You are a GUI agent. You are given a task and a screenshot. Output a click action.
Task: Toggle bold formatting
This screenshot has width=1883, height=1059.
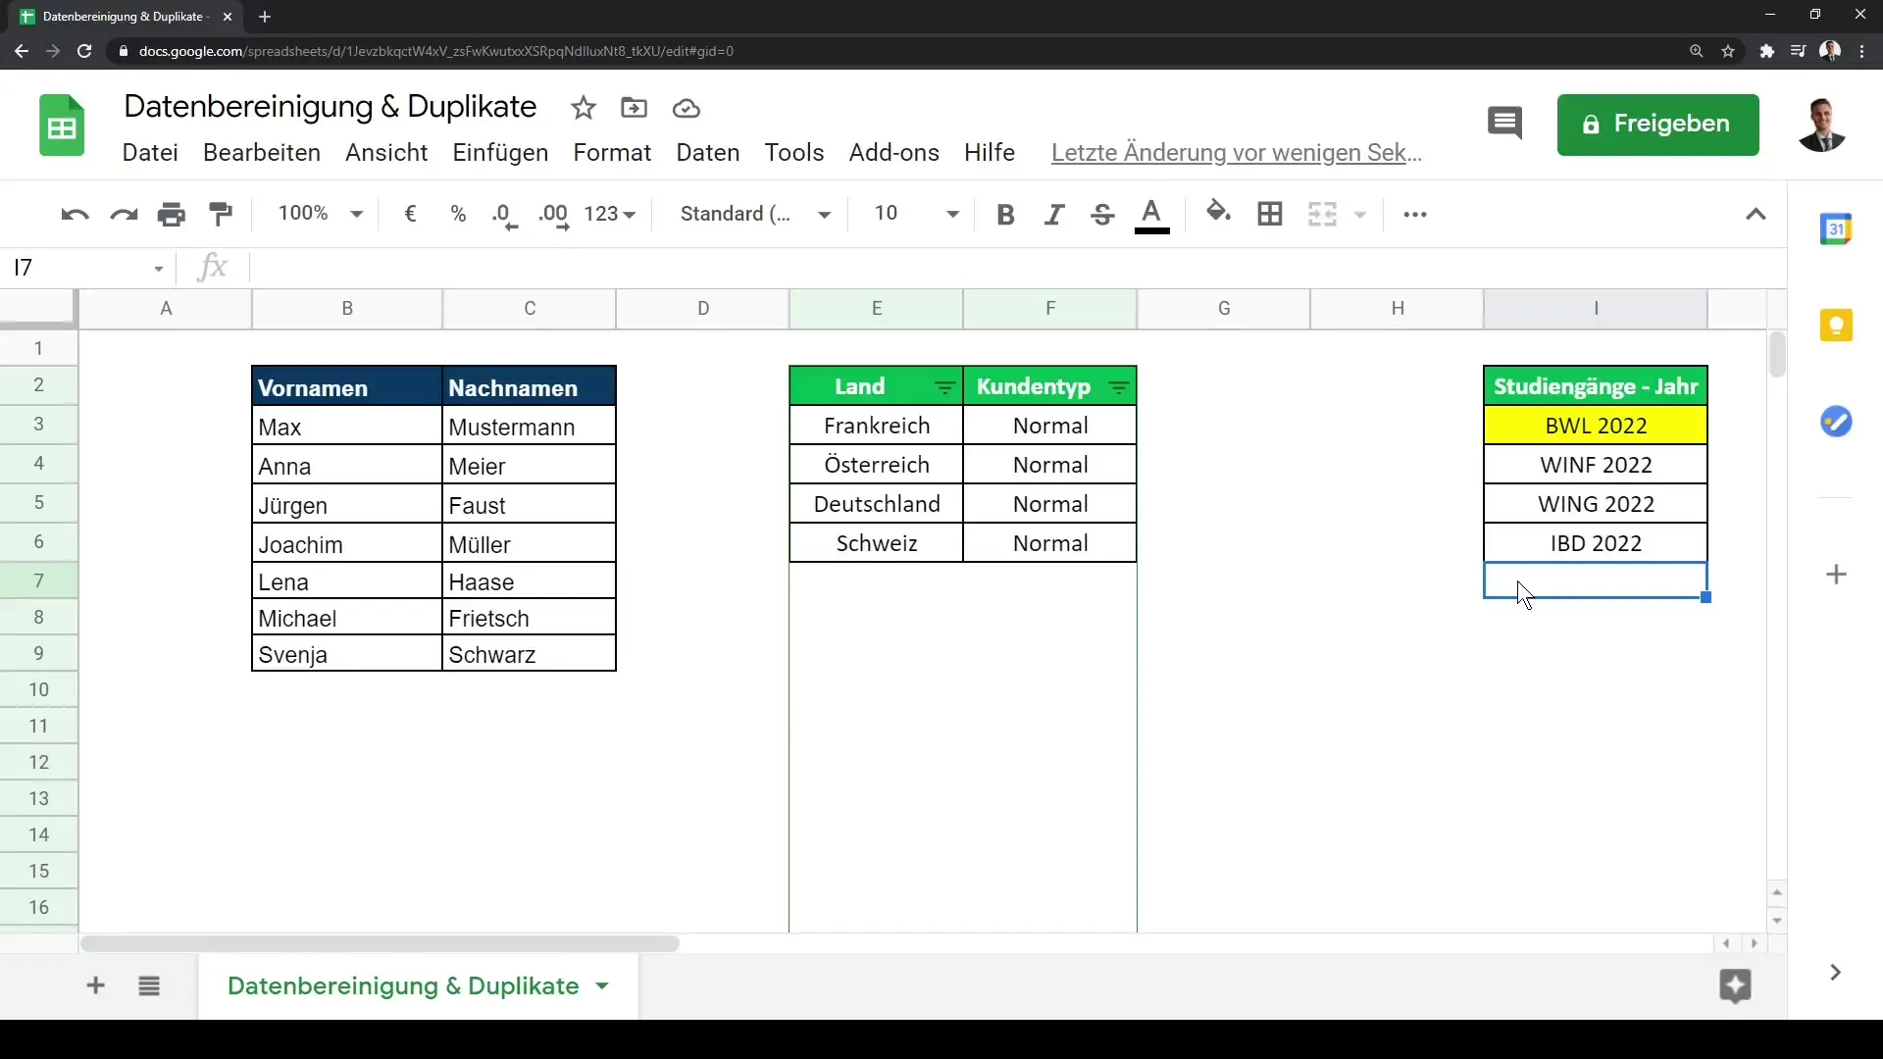(1005, 215)
